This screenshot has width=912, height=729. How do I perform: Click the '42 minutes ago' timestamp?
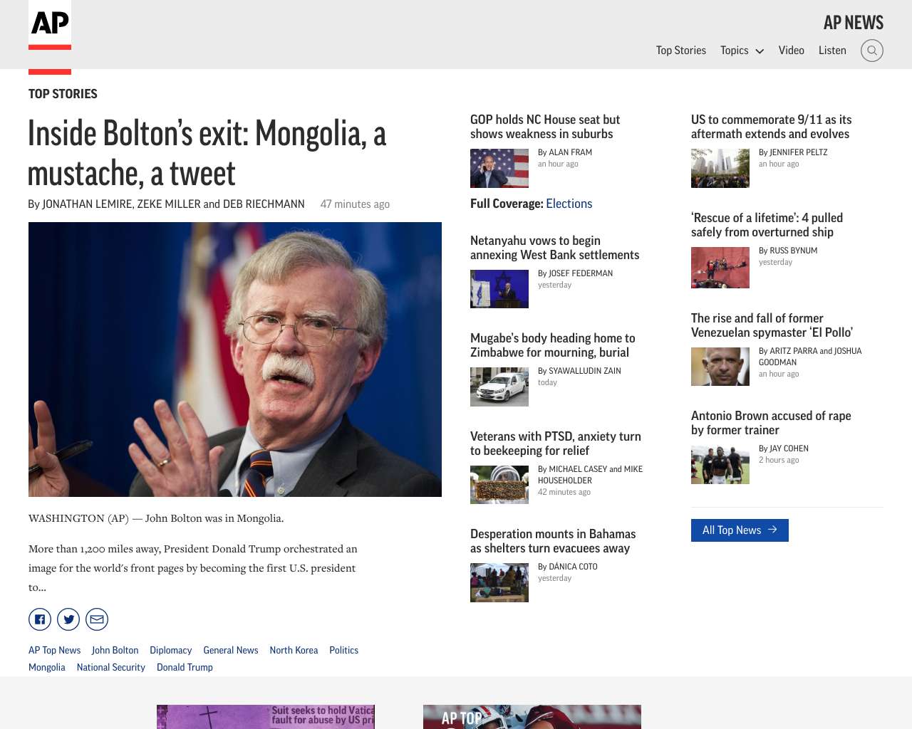(564, 492)
